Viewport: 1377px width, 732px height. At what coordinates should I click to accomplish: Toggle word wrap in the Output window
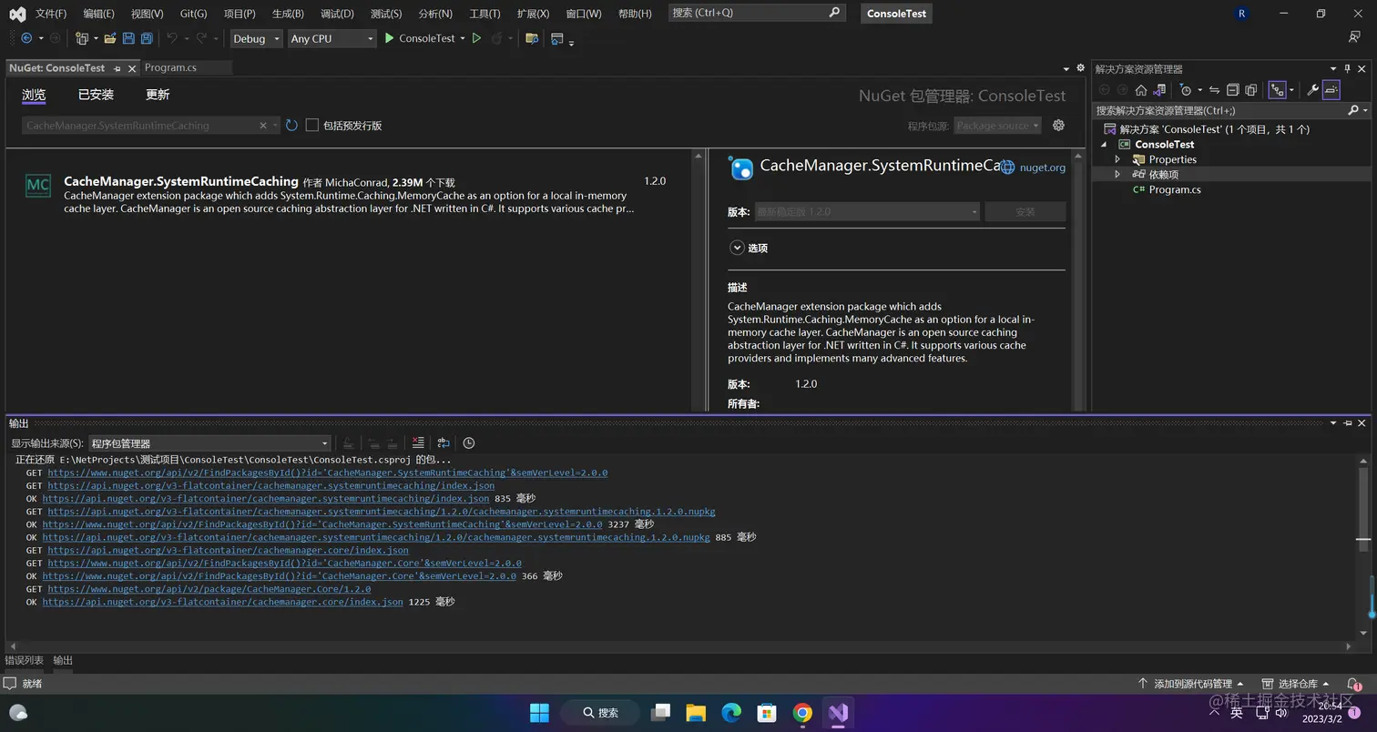point(444,443)
